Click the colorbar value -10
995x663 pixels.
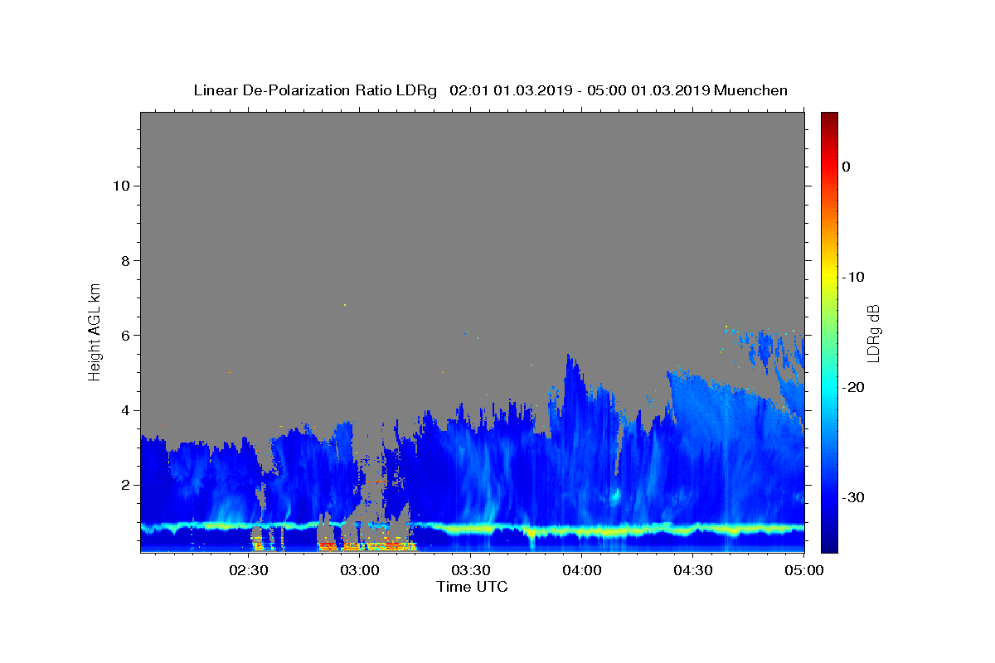coord(854,277)
